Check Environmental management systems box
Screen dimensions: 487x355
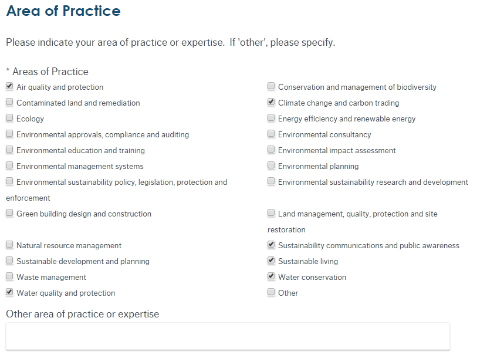point(9,166)
